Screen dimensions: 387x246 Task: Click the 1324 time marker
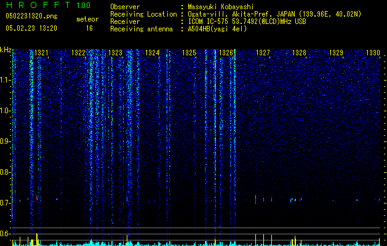(x=153, y=53)
